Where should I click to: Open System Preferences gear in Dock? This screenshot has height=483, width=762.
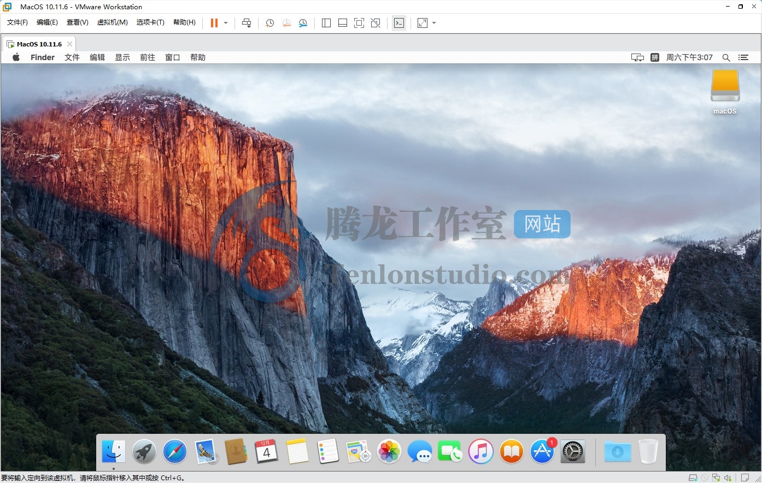pyautogui.click(x=573, y=452)
